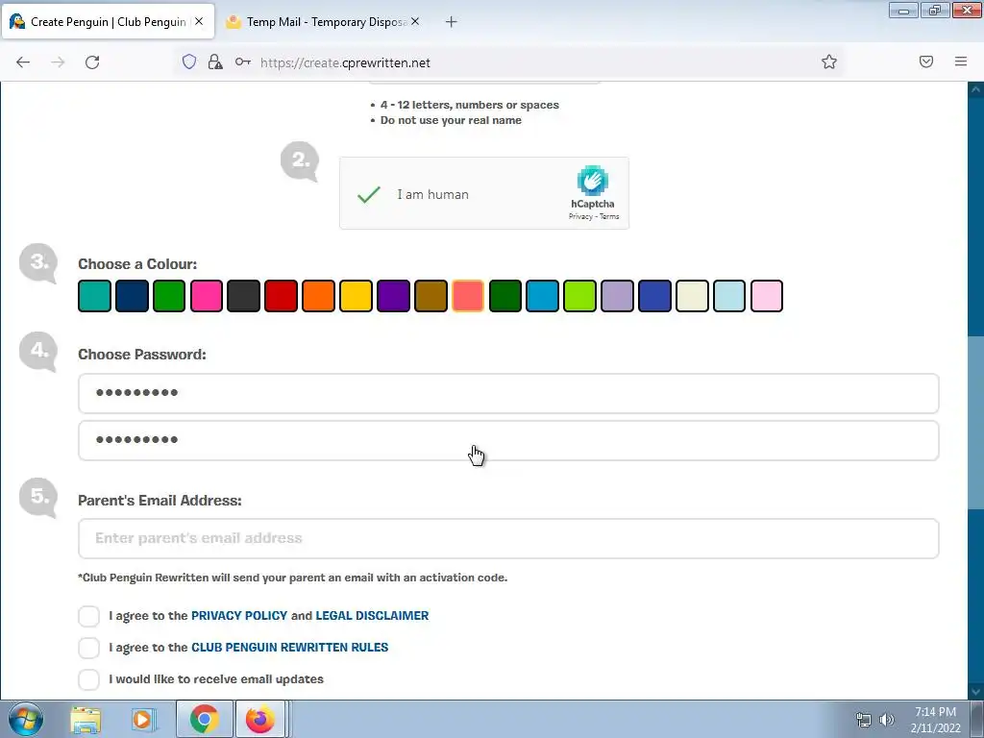This screenshot has height=738, width=984.
Task: Open the PRIVACY POLICY link
Action: point(239,616)
